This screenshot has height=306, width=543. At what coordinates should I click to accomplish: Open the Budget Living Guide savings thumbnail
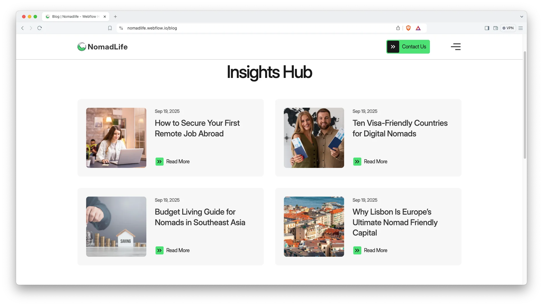[x=116, y=227]
